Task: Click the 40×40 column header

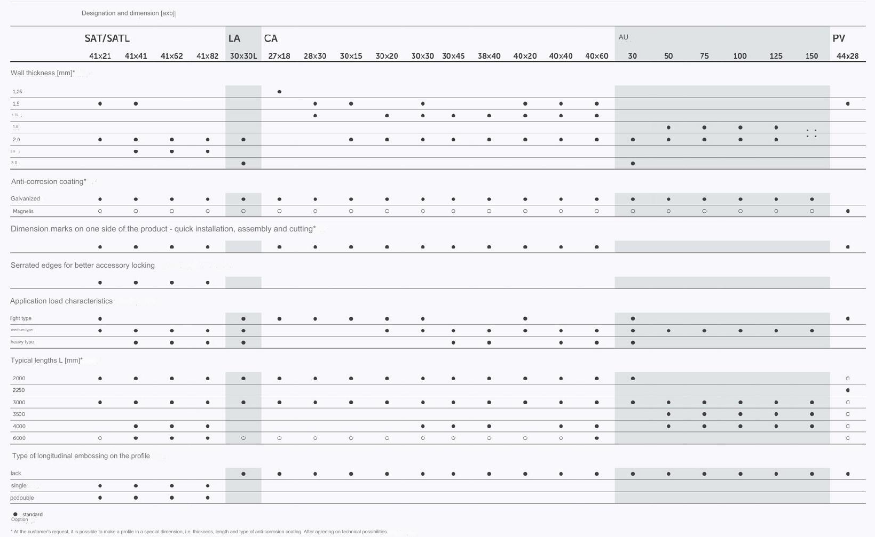Action: point(561,56)
